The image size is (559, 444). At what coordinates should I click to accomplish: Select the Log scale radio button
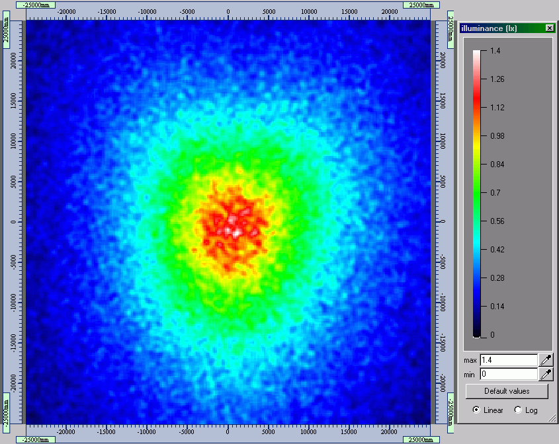(518, 410)
